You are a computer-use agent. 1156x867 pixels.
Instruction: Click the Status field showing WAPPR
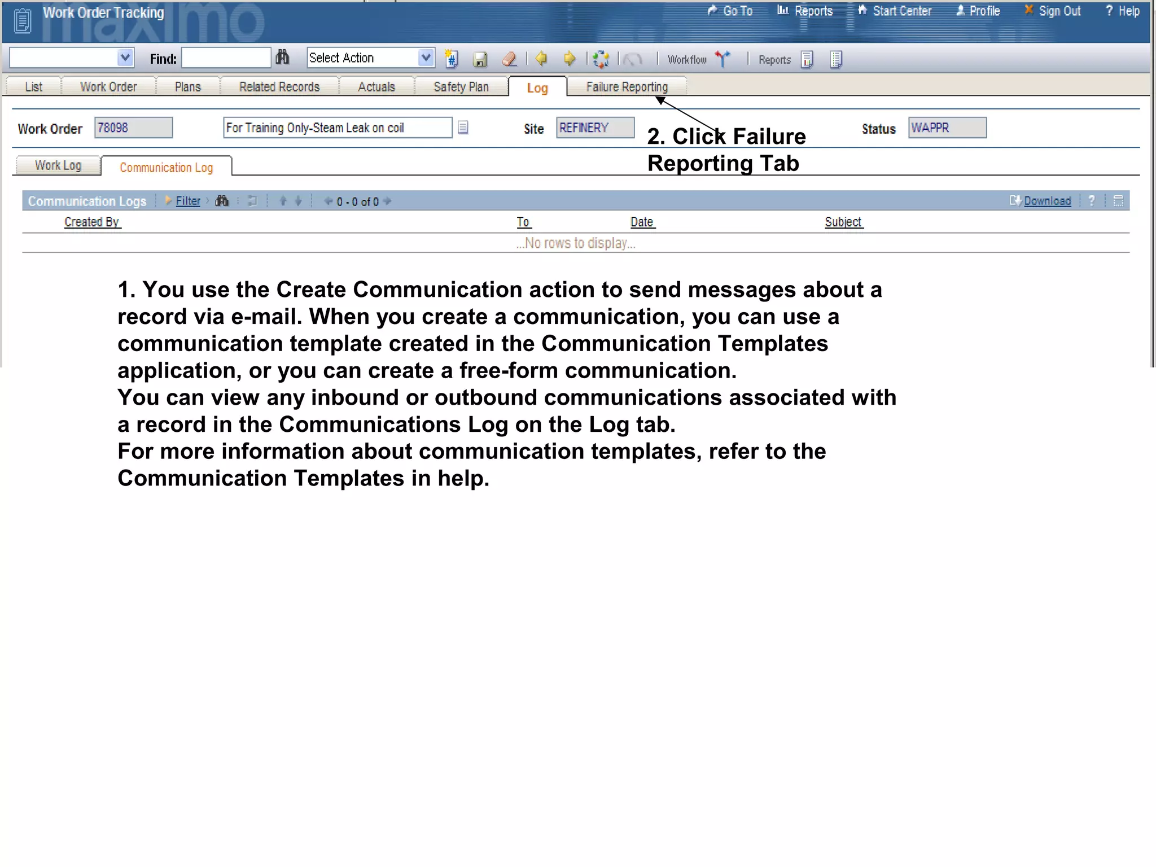click(947, 128)
